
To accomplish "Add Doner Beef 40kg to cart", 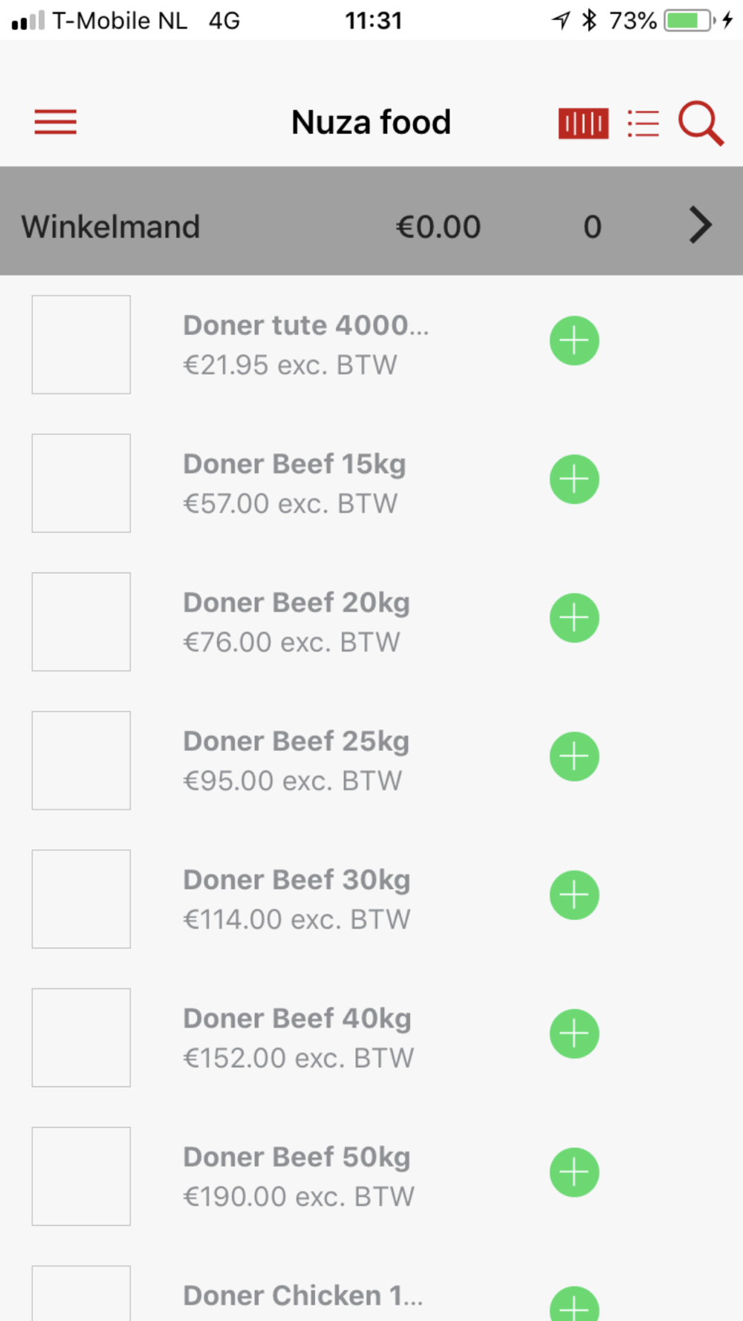I will (x=574, y=1033).
